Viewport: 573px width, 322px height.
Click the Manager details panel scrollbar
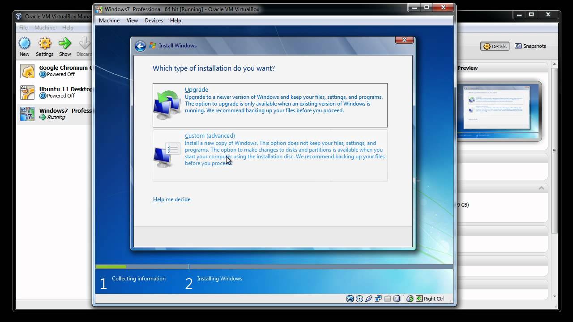[555, 150]
